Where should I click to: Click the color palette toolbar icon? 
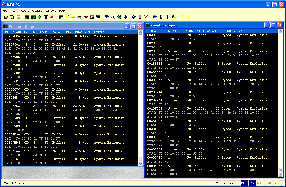coord(134,17)
